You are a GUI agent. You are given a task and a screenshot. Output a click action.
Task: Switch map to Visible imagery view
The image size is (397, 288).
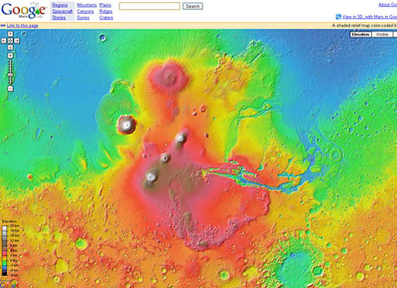[382, 34]
